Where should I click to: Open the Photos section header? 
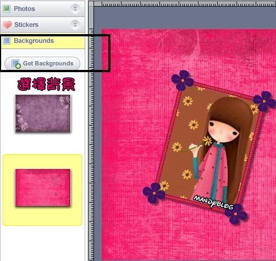(43, 9)
